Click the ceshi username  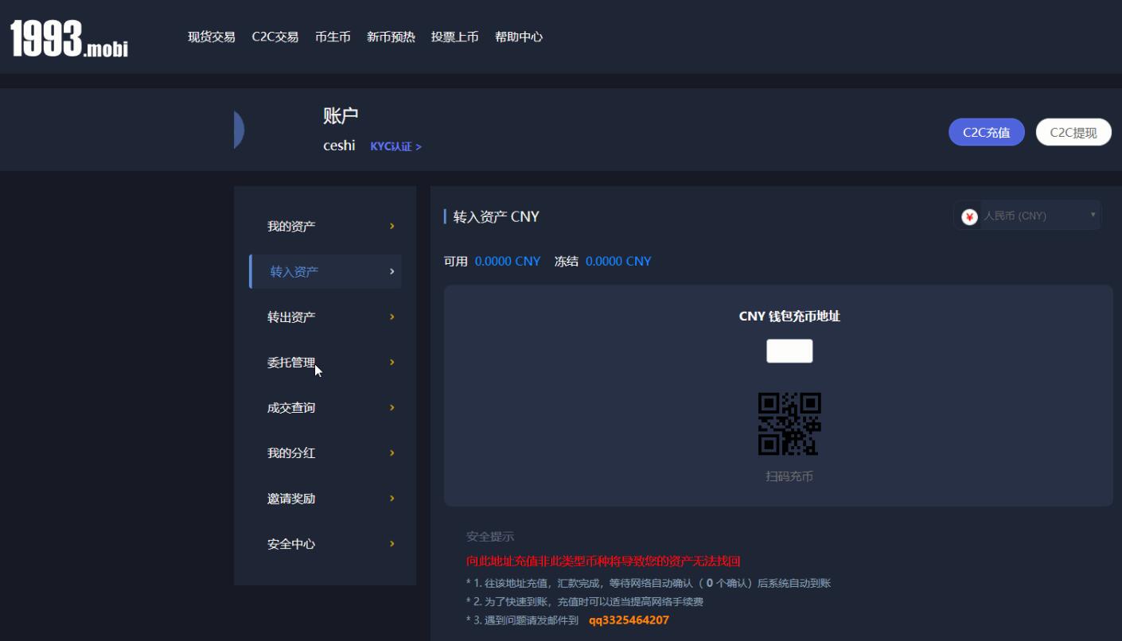click(x=339, y=146)
